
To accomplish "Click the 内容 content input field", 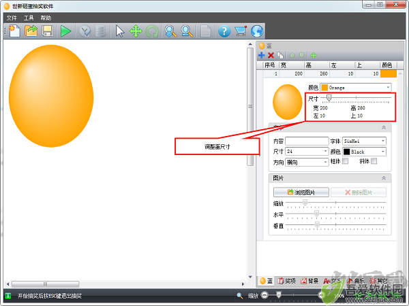I will coord(307,141).
